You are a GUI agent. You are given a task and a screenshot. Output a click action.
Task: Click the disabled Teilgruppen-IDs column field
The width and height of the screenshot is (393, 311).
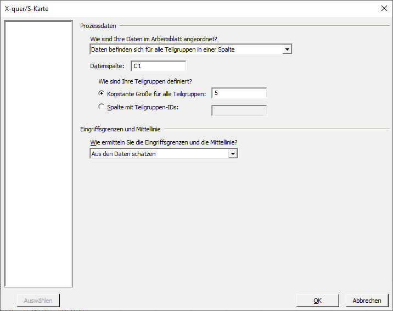point(239,110)
